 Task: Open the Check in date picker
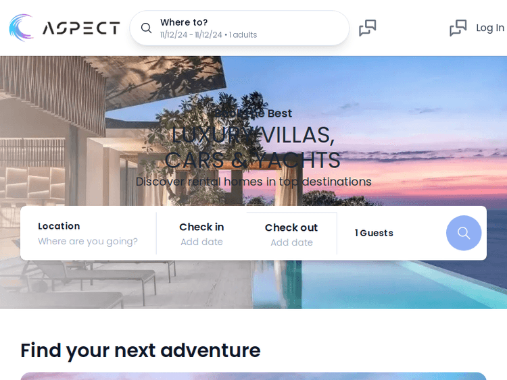tap(201, 234)
